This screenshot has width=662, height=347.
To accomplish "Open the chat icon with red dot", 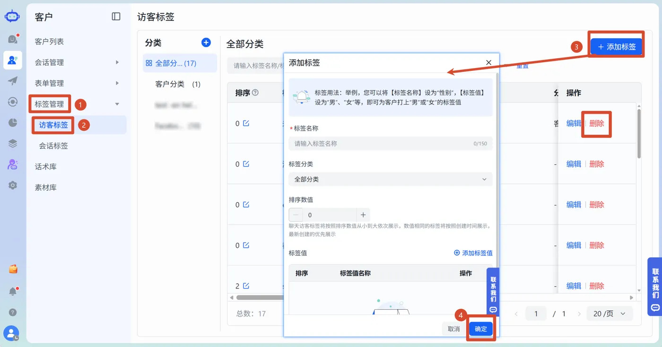I will tap(13, 39).
